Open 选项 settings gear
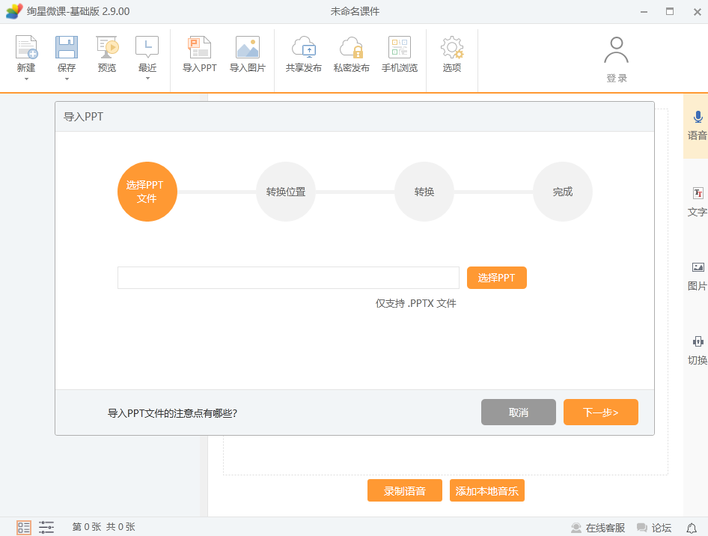Image resolution: width=708 pixels, height=536 pixels. point(452,54)
